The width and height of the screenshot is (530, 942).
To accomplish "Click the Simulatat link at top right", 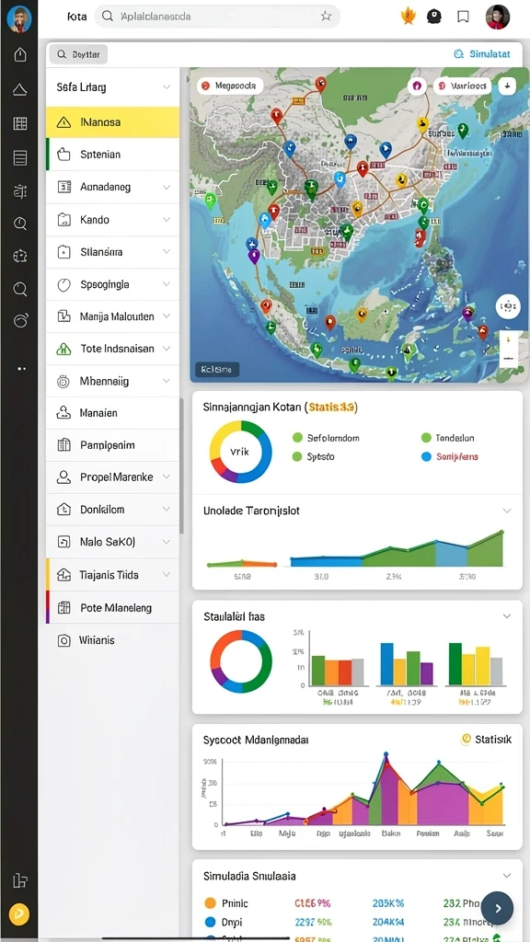I will [482, 54].
